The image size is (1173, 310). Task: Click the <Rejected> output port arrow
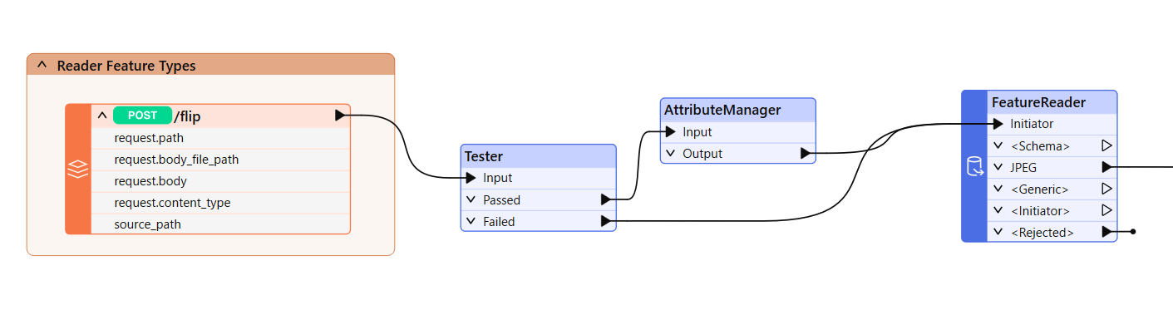[1106, 232]
